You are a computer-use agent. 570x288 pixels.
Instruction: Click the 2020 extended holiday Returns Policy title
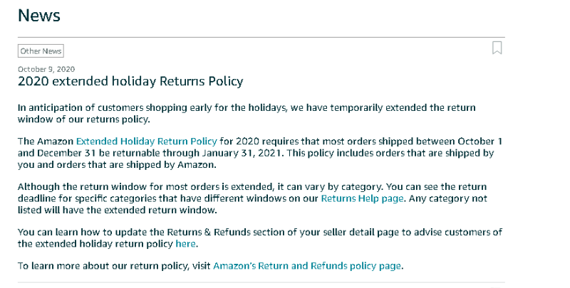point(130,81)
